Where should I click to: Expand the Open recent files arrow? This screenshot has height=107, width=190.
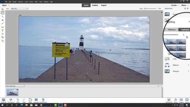[x=9, y=5]
